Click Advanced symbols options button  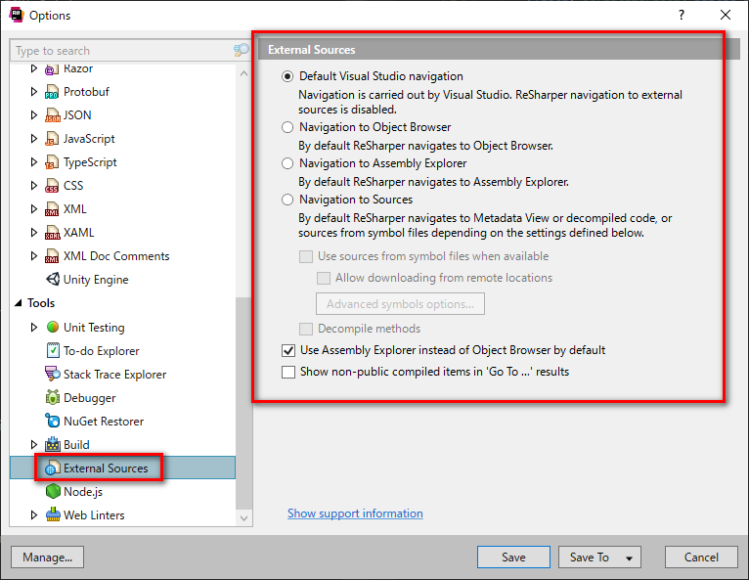click(x=400, y=304)
